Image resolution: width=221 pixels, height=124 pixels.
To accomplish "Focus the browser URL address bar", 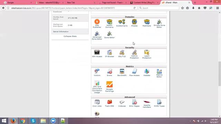I will click(x=70, y=8).
